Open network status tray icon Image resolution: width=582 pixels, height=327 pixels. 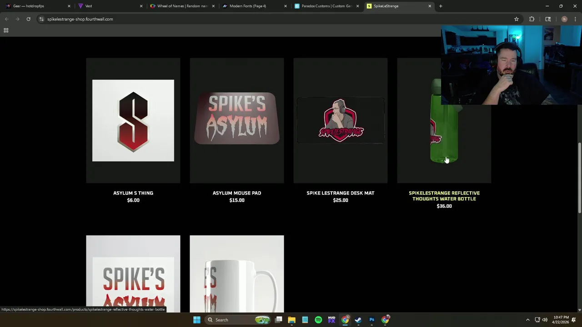pyautogui.click(x=537, y=320)
